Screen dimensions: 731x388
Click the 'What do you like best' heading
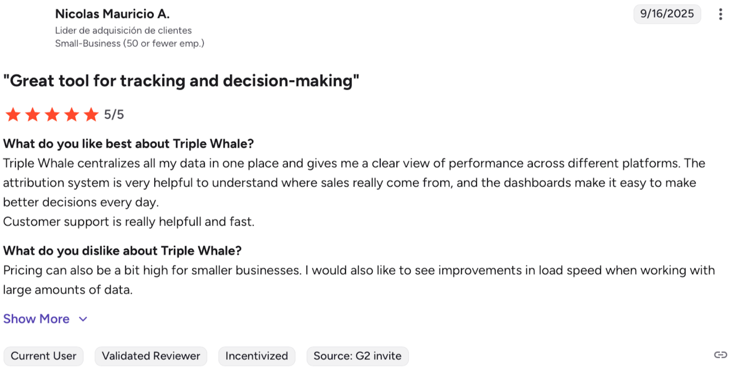[128, 144]
